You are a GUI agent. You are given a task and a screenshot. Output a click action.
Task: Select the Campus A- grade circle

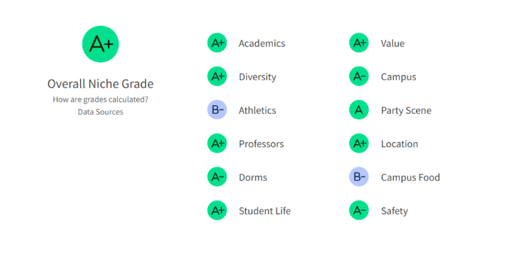coord(359,77)
